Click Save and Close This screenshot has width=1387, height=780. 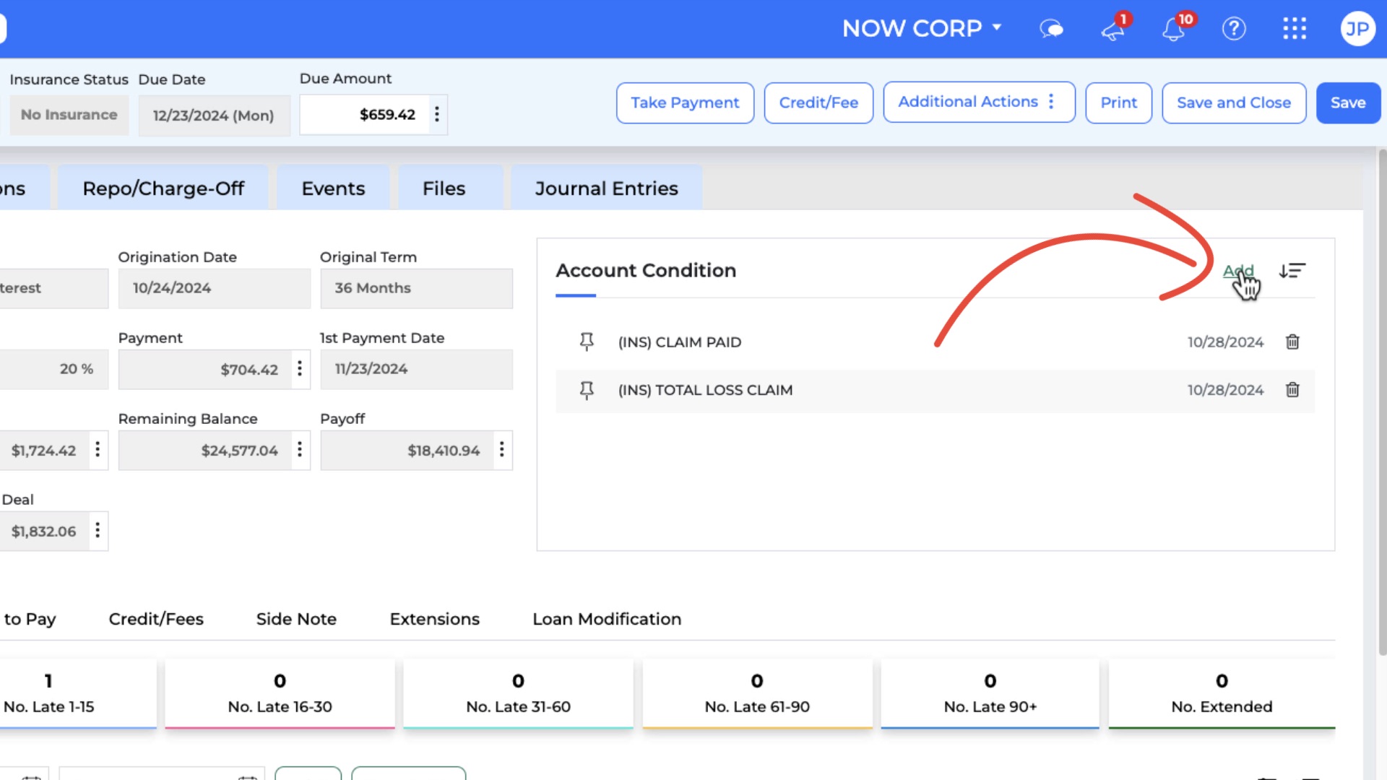[1234, 103]
